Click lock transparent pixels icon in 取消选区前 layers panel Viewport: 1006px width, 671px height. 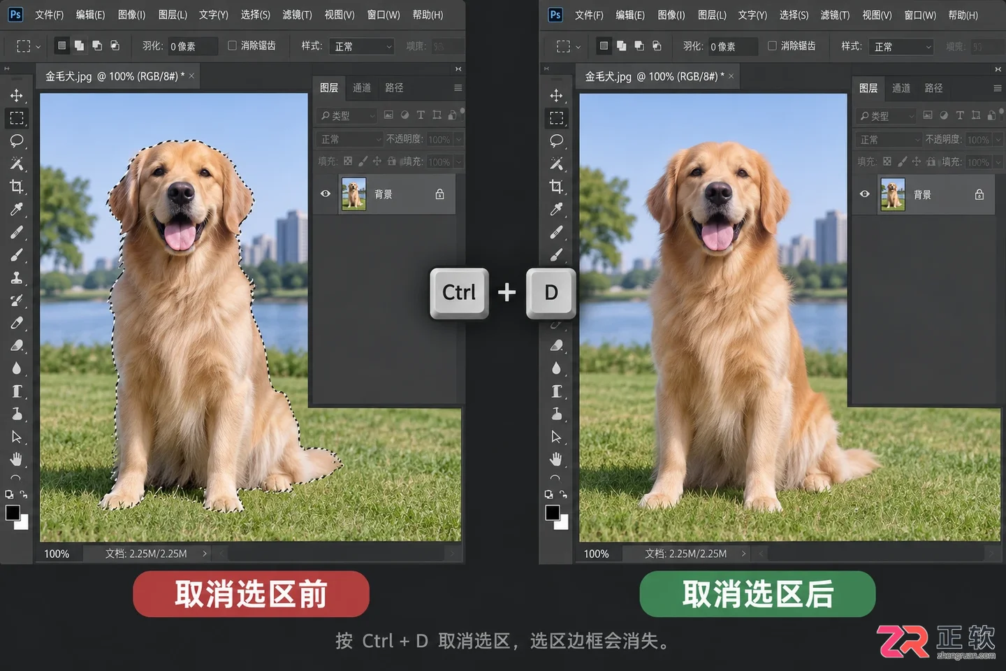click(x=348, y=161)
